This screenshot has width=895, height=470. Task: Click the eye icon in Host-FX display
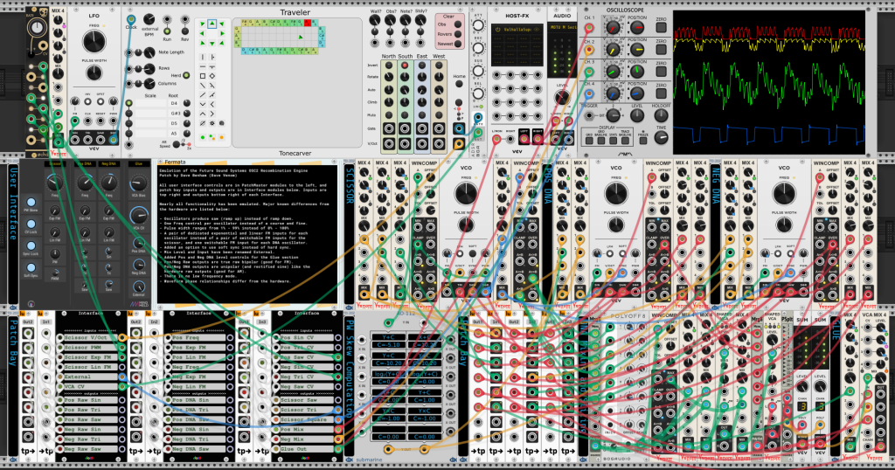click(537, 29)
